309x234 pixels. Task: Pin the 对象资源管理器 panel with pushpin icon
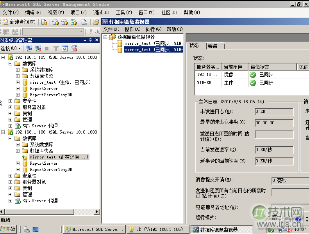point(91,40)
